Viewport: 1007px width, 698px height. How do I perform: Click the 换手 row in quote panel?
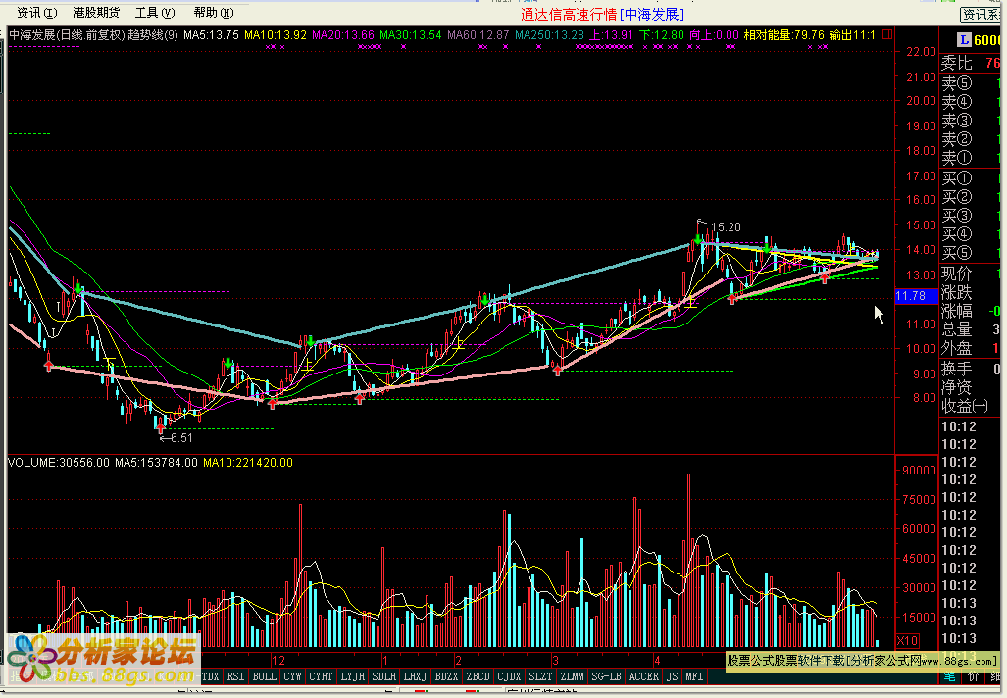971,369
